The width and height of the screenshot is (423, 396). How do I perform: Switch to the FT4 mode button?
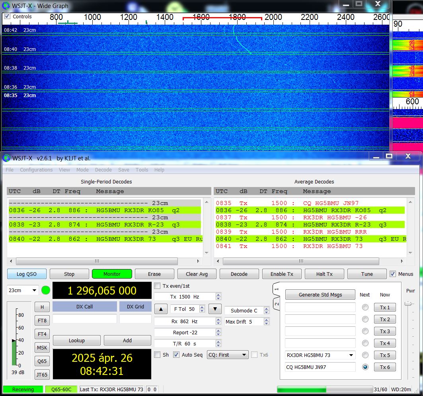42,334
